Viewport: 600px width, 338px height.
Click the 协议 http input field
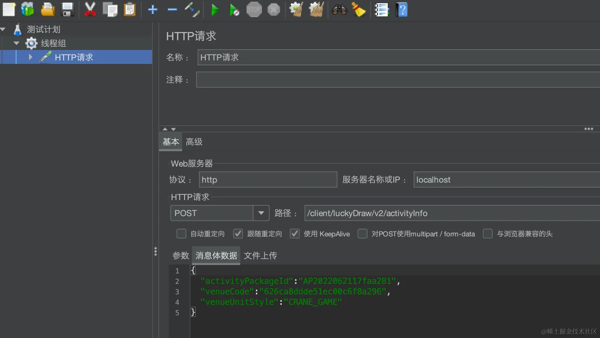point(268,179)
